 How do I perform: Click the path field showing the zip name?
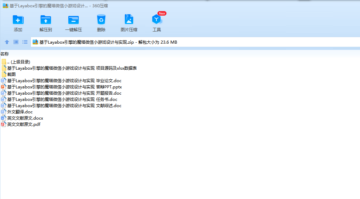pyautogui.click(x=195, y=42)
